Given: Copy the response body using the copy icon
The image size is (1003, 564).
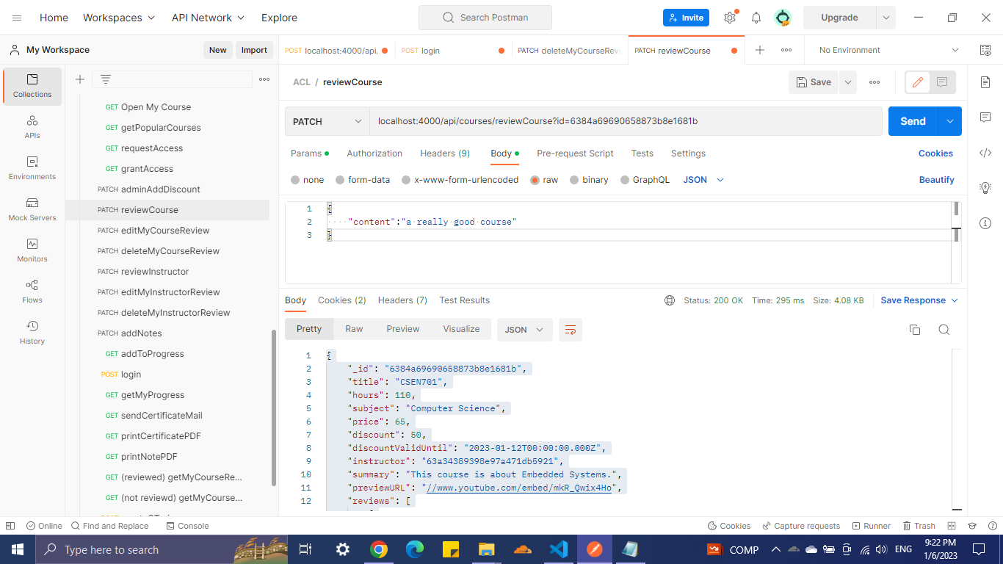Looking at the screenshot, I should click(914, 330).
